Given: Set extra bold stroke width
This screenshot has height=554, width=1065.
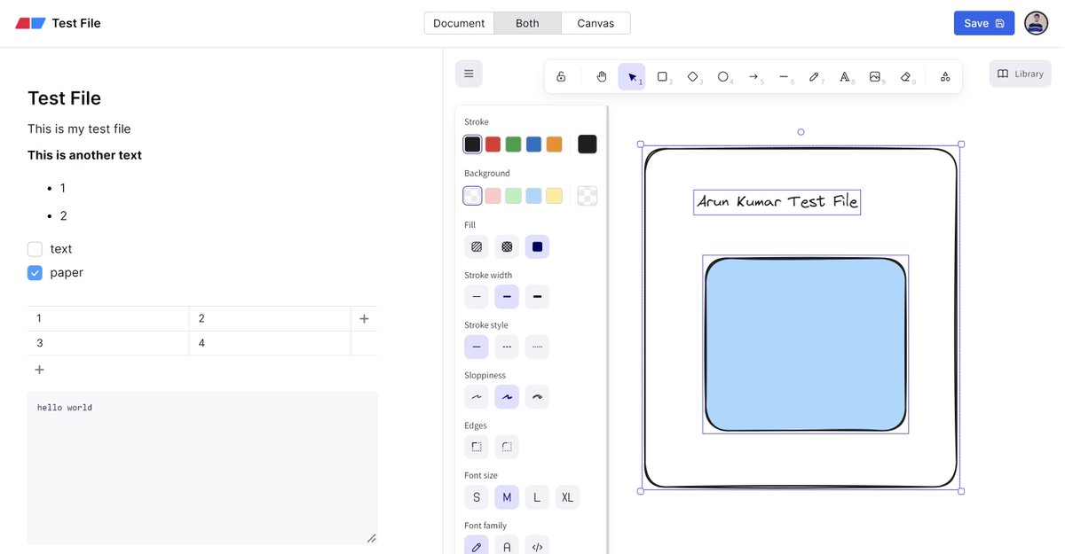Looking at the screenshot, I should [x=537, y=297].
